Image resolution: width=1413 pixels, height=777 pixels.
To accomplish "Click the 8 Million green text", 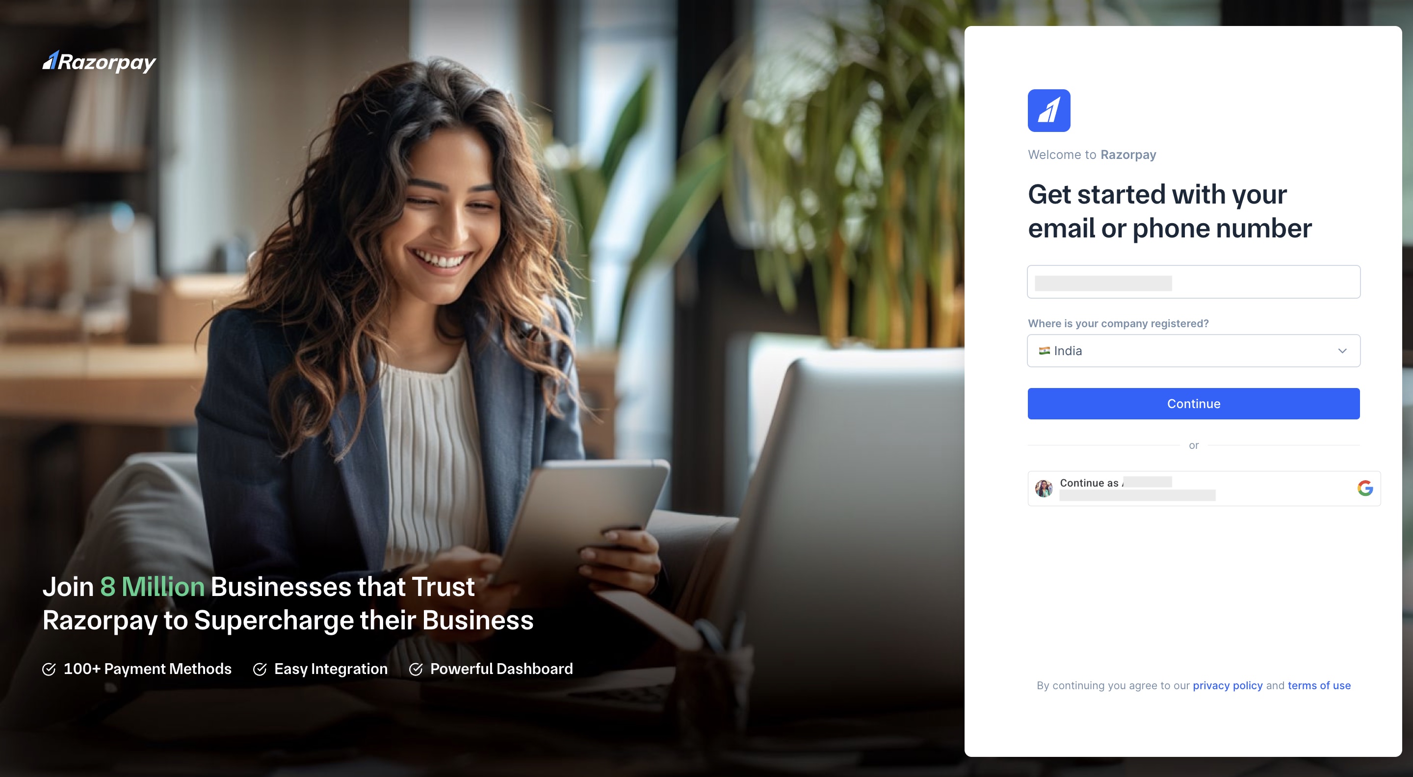I will pos(152,587).
